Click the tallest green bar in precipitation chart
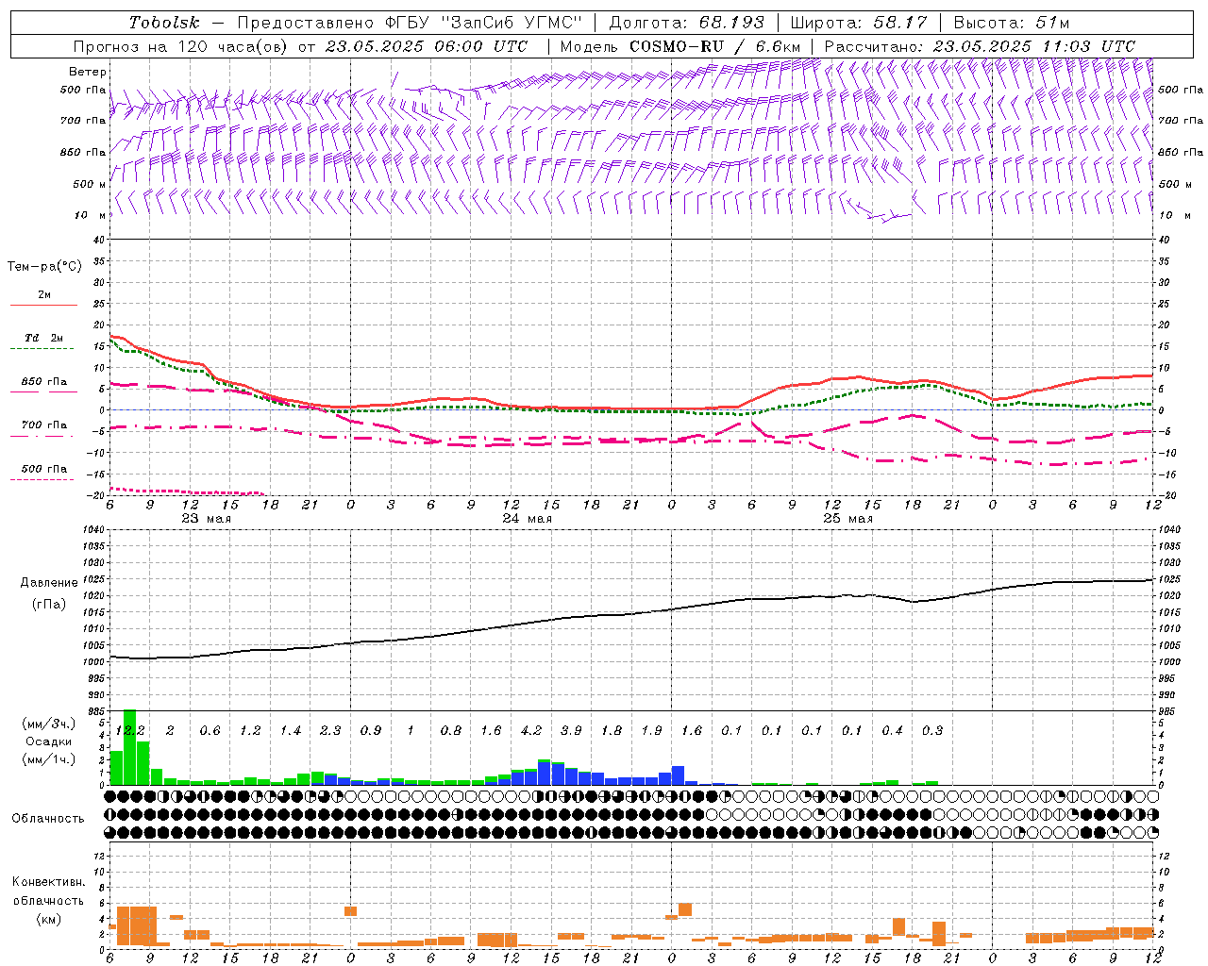Viewport: 1208px width, 966px height. 130,747
